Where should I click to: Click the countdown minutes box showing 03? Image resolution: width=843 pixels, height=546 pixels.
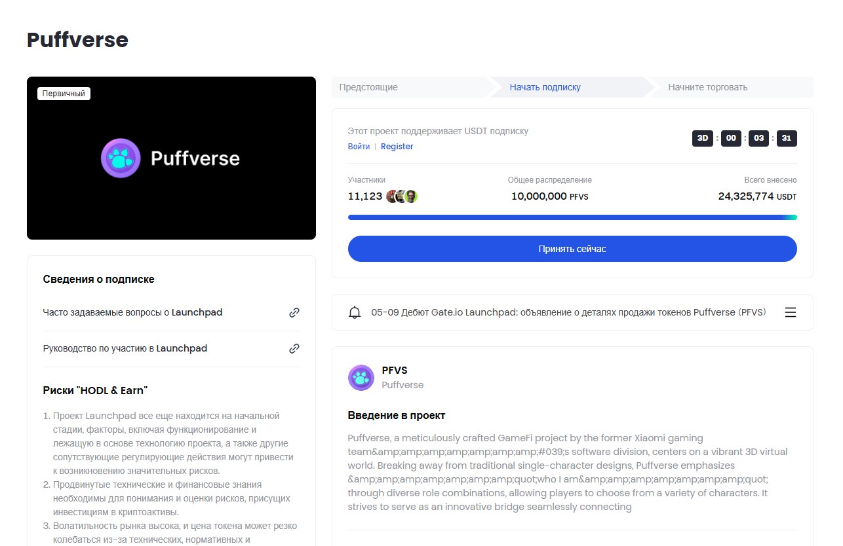(x=758, y=138)
